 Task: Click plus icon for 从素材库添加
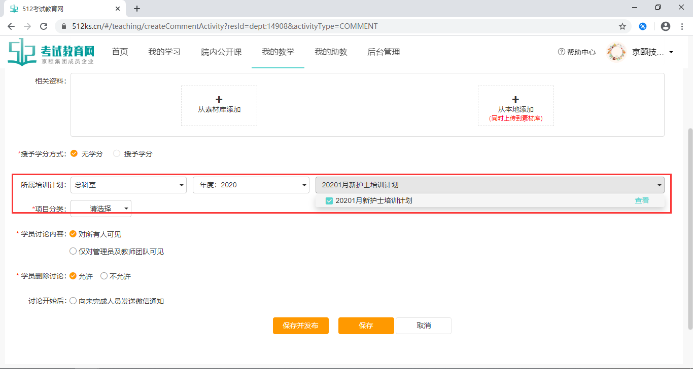pyautogui.click(x=219, y=100)
